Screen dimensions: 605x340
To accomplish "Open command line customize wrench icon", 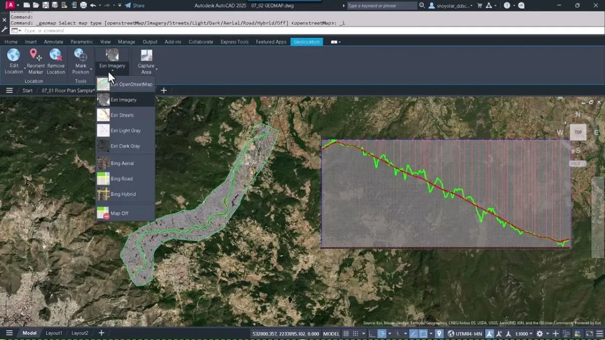I will pyautogui.click(x=5, y=29).
